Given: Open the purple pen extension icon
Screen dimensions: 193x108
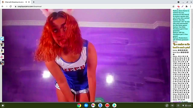Looking at the screenshot, I should (x=182, y=6).
